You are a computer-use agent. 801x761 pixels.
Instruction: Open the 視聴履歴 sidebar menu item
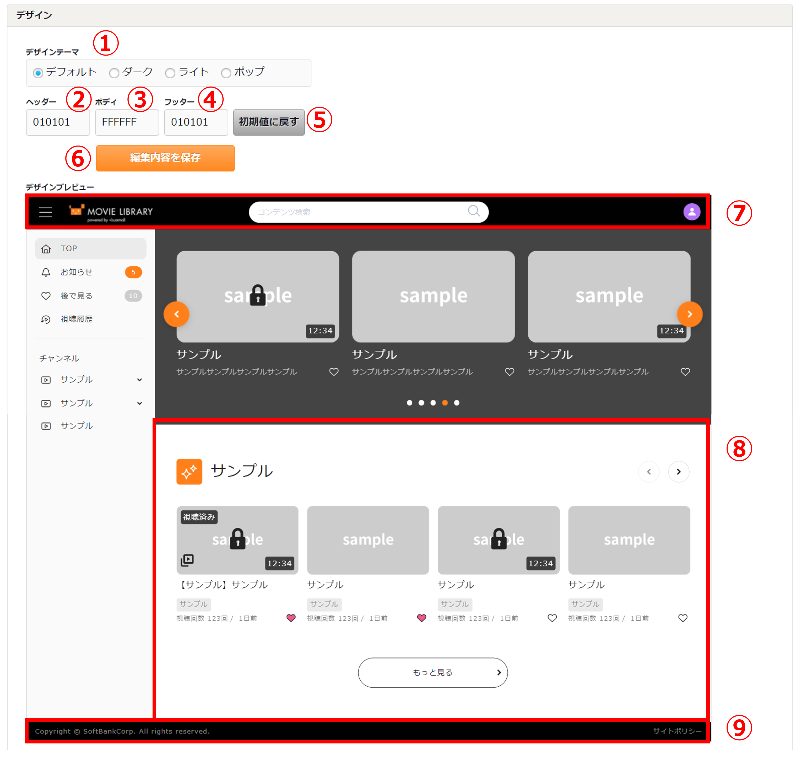(x=76, y=319)
